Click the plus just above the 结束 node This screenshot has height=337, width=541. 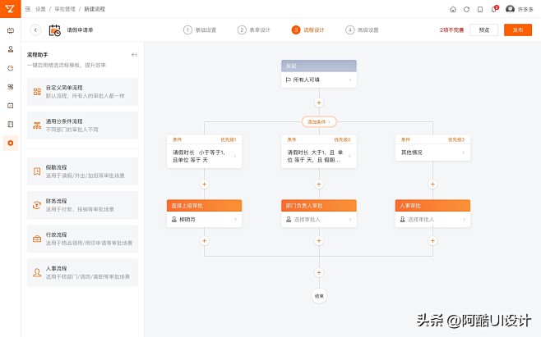coord(319,272)
